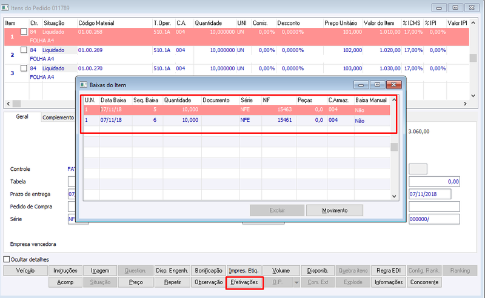
Task: Click right arrow of items horizontal scrollbar
Action: point(465,104)
